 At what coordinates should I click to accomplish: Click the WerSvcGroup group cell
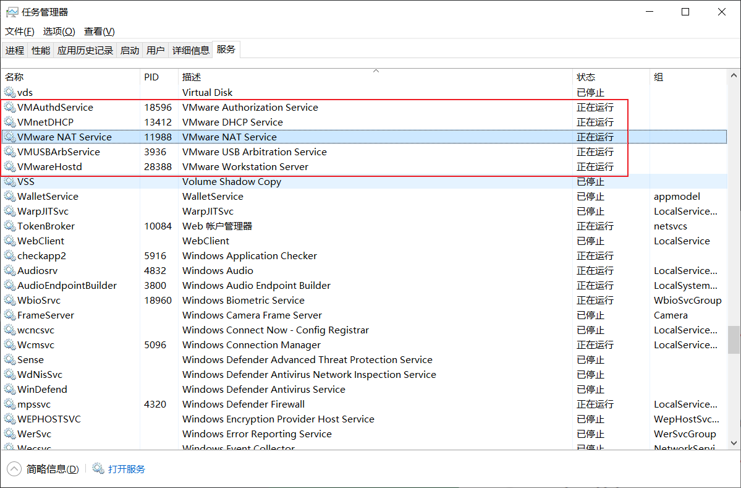pos(685,434)
